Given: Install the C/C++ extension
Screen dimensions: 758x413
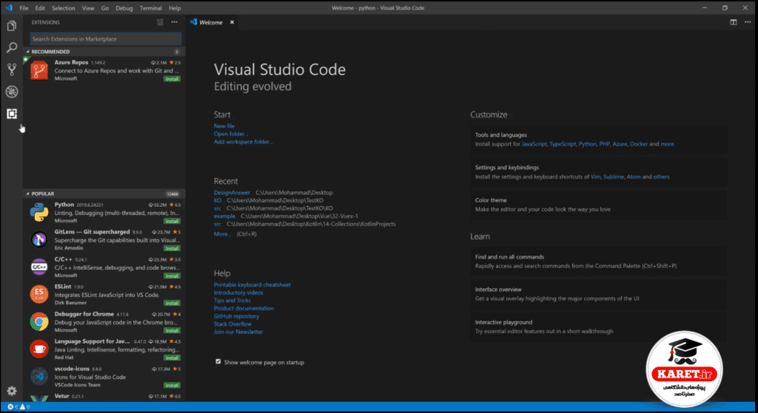Looking at the screenshot, I should point(172,276).
